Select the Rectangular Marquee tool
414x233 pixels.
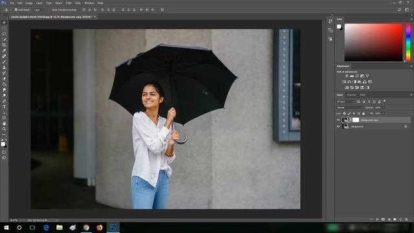(4, 28)
